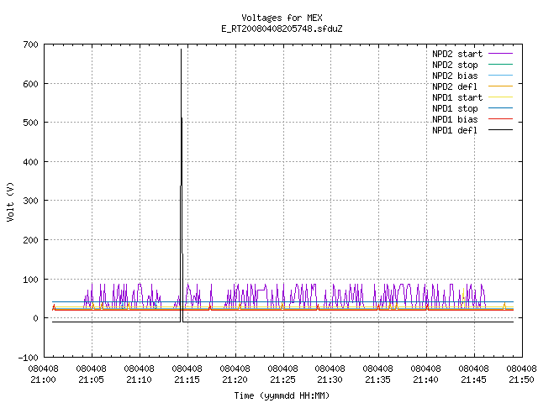Click the blue line sample beside NPD1 stop

point(500,108)
